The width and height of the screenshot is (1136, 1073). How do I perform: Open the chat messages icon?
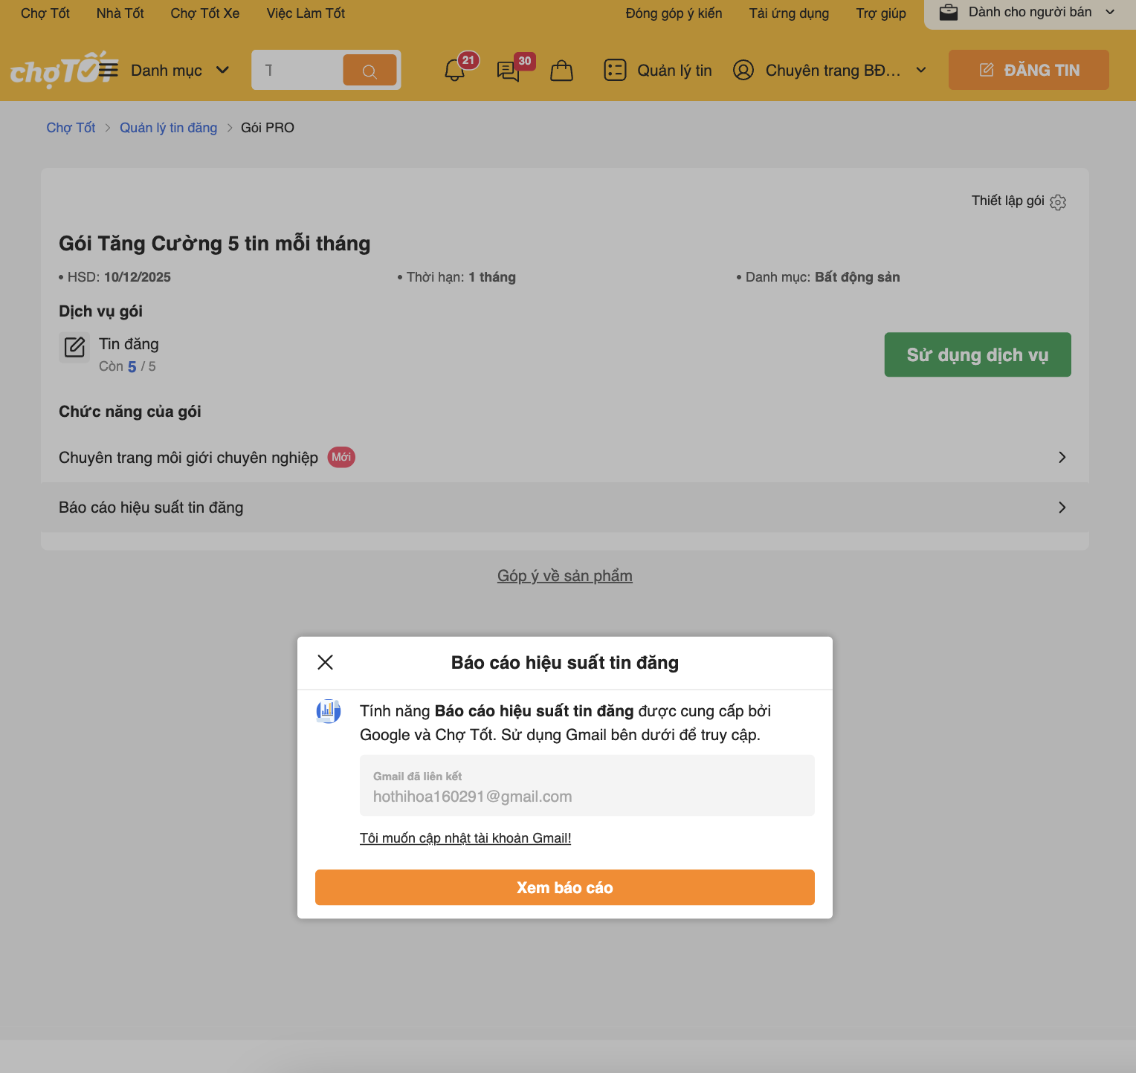pyautogui.click(x=509, y=71)
